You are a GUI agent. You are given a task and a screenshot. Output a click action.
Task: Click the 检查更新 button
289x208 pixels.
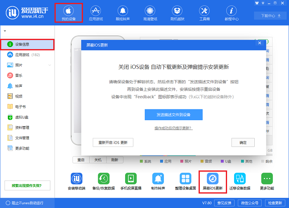(275, 203)
